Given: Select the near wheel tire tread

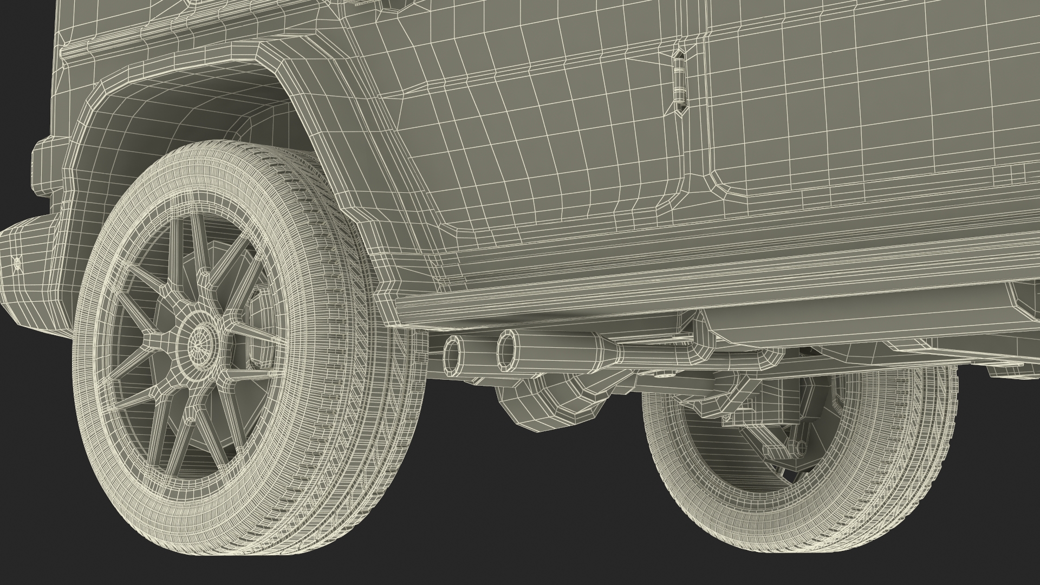Looking at the screenshot, I should [347, 347].
